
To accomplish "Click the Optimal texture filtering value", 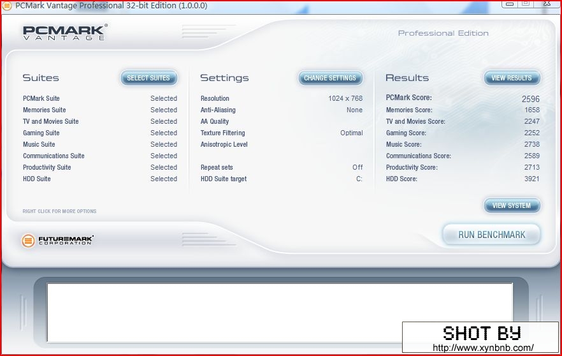I will [352, 133].
